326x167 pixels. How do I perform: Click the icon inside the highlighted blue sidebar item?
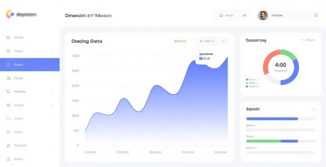[8, 65]
